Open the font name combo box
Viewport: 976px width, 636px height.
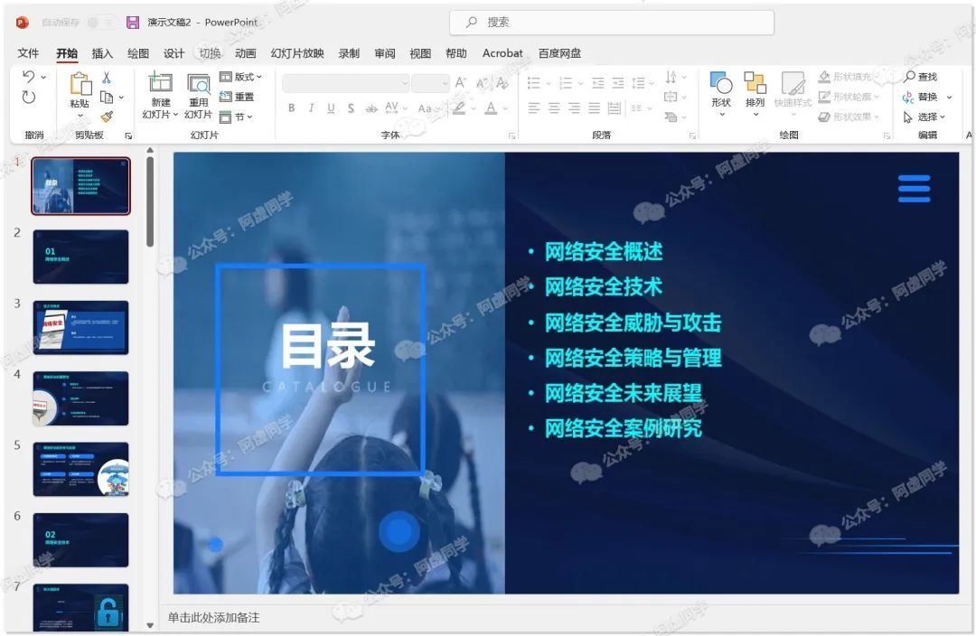coord(345,83)
